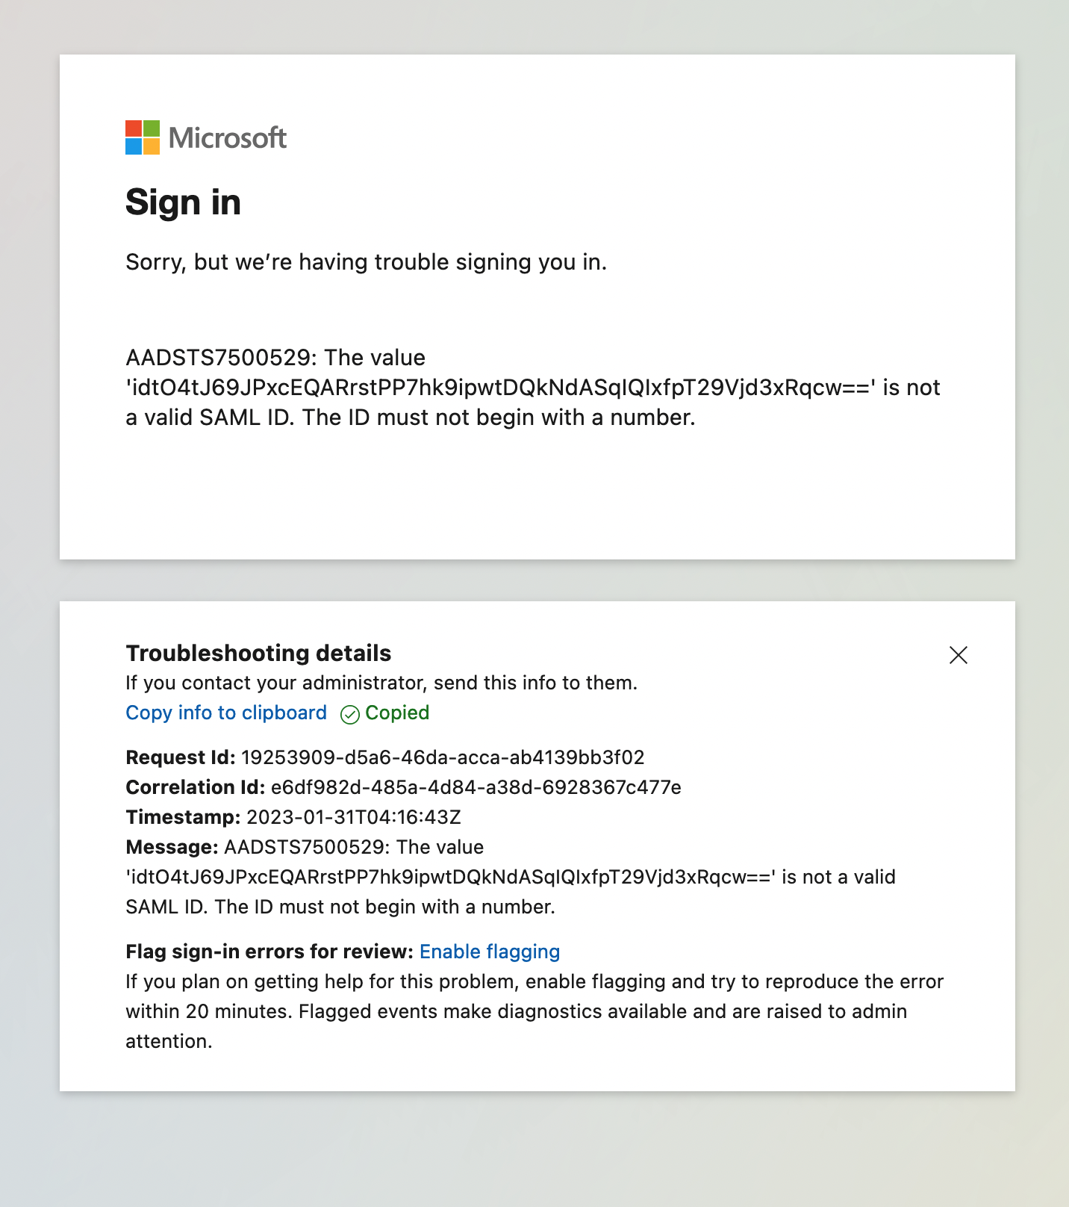
Task: Select the Request Id value
Action: (x=443, y=757)
